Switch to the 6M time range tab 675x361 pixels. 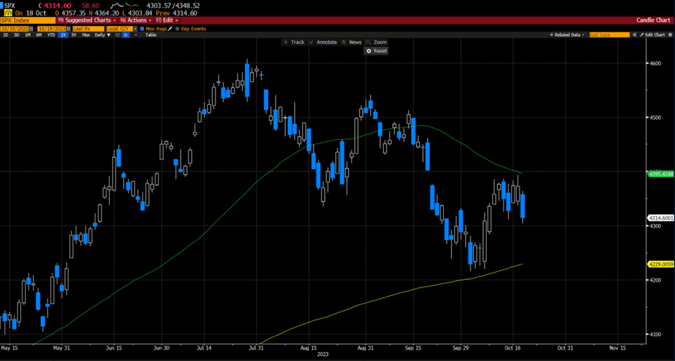tap(39, 35)
